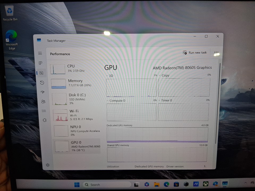This screenshot has width=255, height=191.
Task: Open Task Manager settings gear
Action: coord(48,165)
